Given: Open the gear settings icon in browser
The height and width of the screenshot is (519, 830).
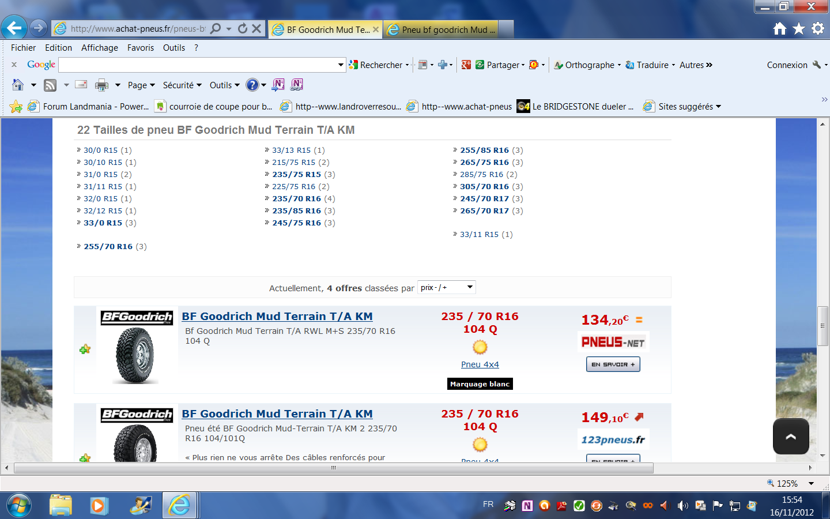Looking at the screenshot, I should 817,28.
